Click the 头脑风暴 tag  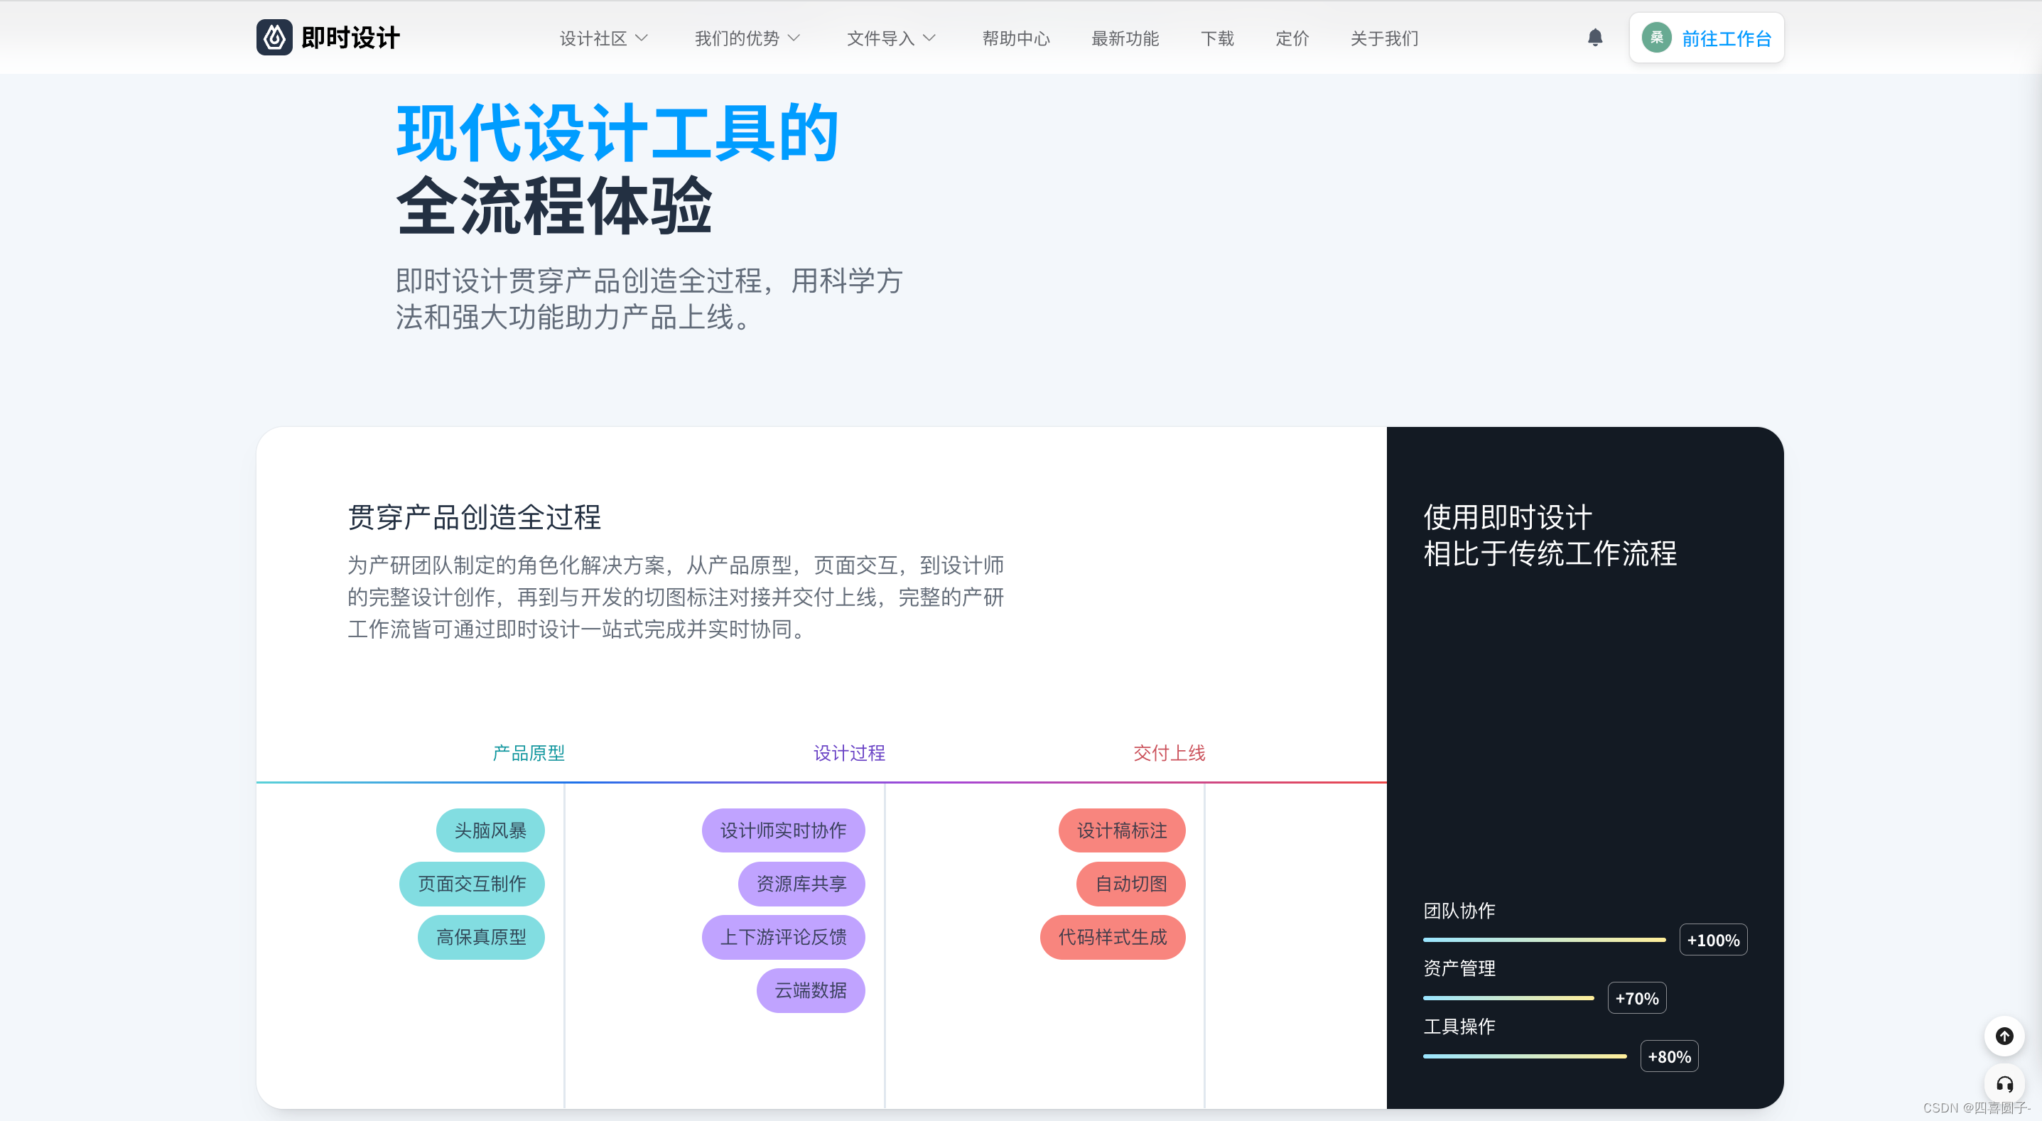tap(490, 830)
